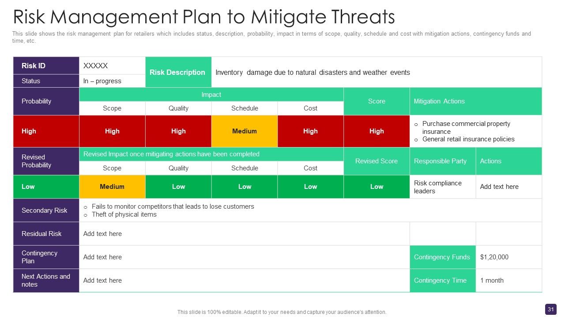
Task: Click the Risk Description green label
Action: (x=178, y=72)
